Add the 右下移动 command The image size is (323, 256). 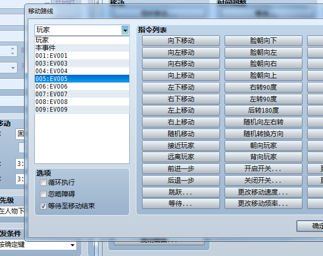tap(181, 99)
